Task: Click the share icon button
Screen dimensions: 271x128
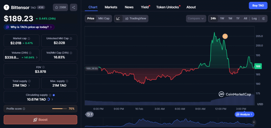Action: [74, 7]
